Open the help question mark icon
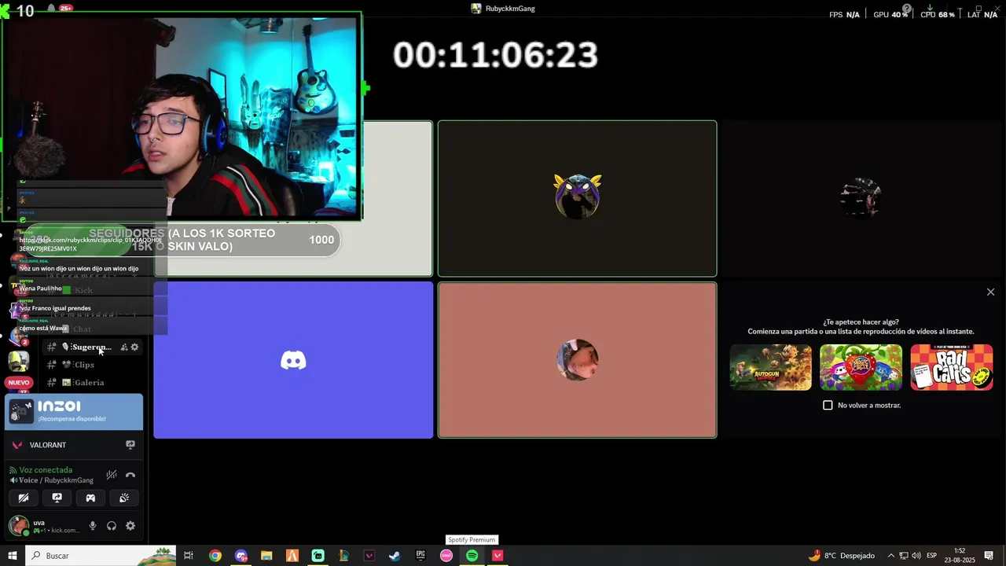Screen dimensions: 1006x566 pyautogui.click(x=907, y=9)
